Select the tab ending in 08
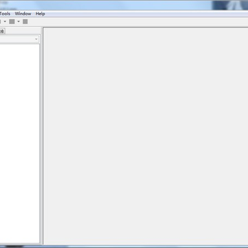 (2, 31)
